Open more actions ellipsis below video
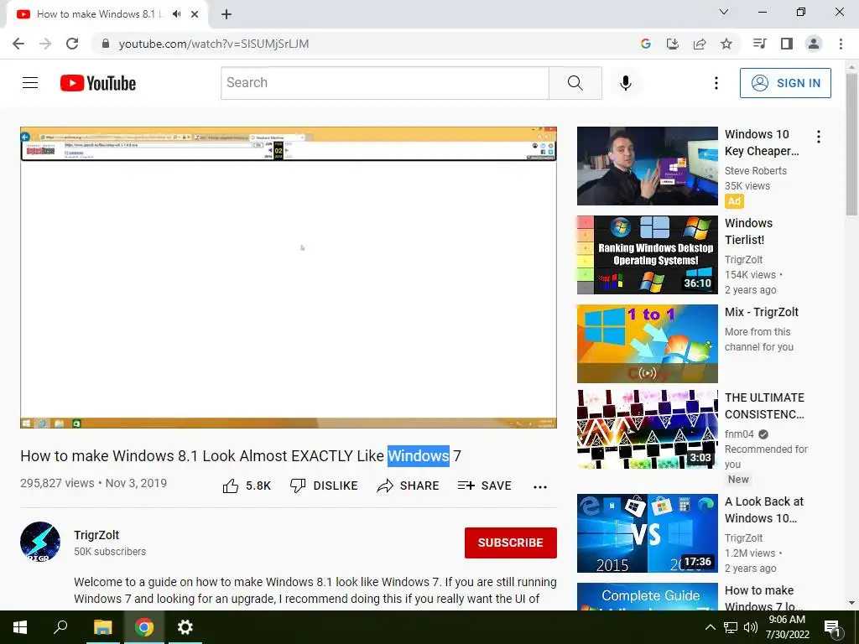 click(540, 487)
